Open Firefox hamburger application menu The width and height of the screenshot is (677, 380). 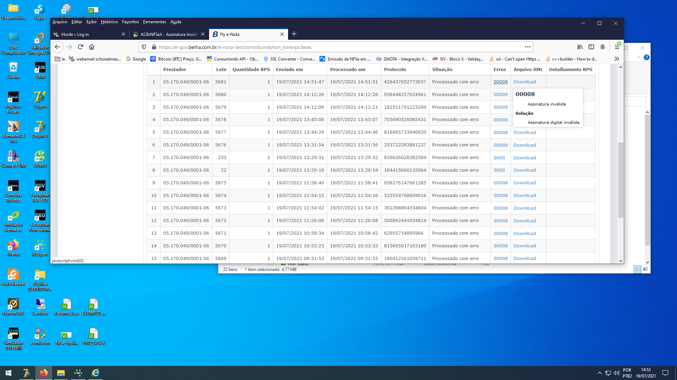pos(617,47)
